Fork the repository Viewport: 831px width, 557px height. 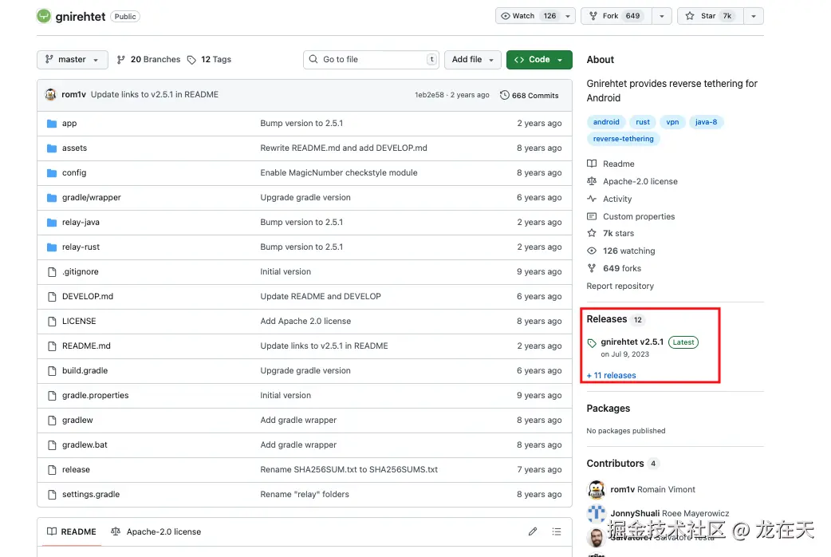coord(616,16)
